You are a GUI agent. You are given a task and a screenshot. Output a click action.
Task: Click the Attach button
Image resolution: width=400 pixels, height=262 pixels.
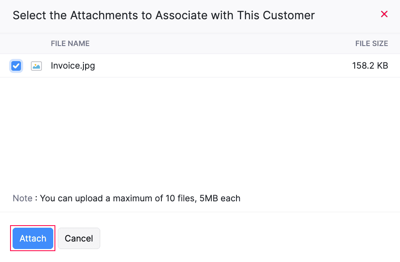coord(32,238)
